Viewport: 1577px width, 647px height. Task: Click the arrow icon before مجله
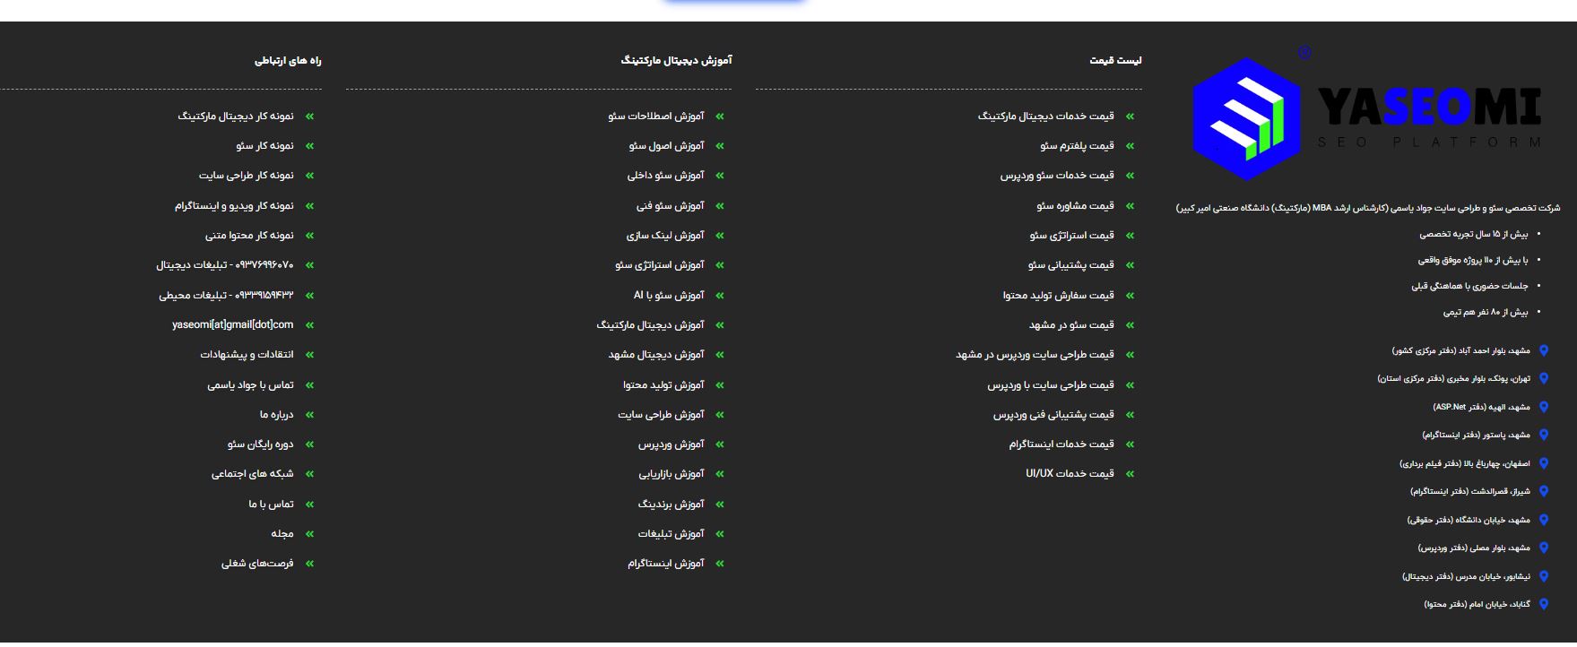coord(310,534)
